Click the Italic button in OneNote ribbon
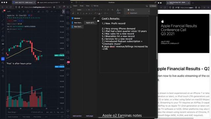Screen dimensions: 211x119 tap(81, 13)
